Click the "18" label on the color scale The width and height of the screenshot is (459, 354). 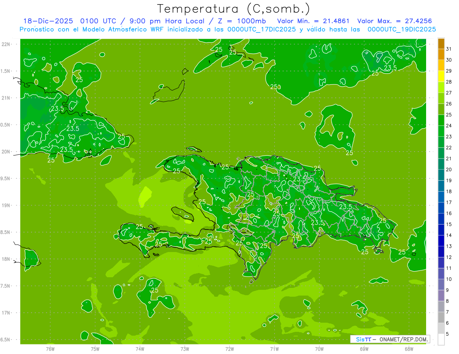coord(449,191)
